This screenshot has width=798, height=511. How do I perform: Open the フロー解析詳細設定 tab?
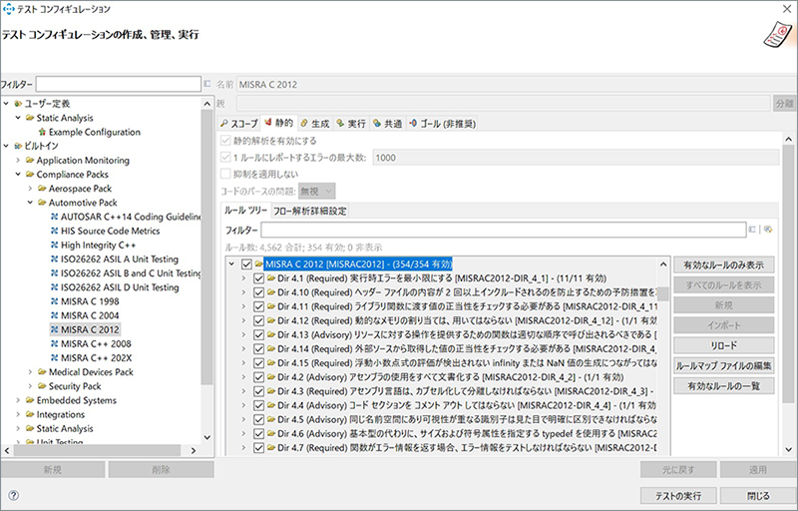[310, 211]
